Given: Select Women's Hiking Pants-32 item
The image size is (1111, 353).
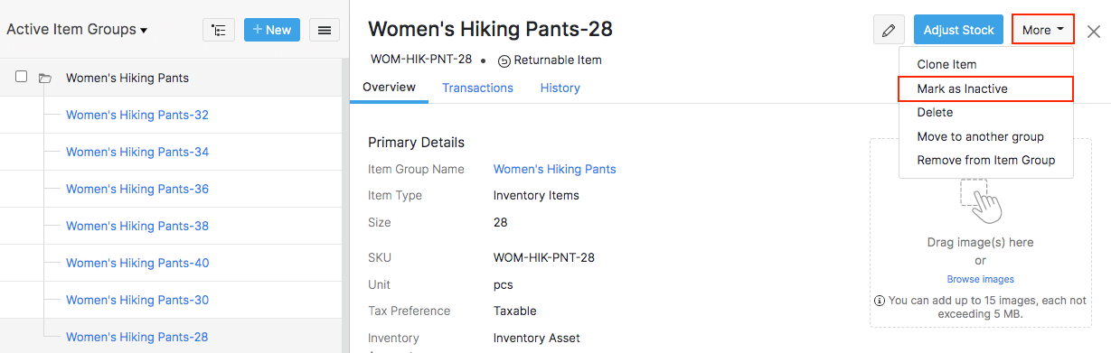Looking at the screenshot, I should (x=137, y=115).
